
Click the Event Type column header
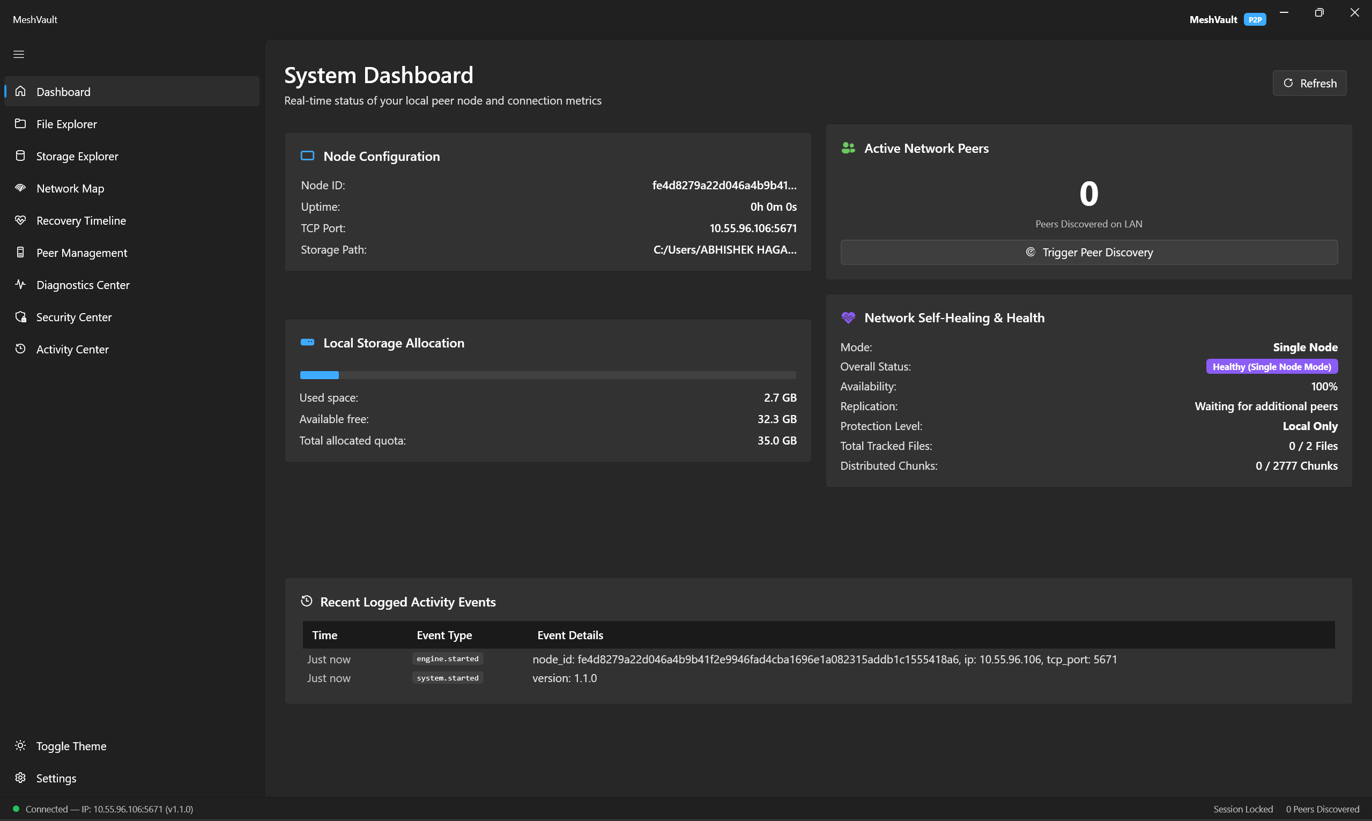444,634
